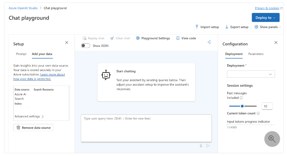The width and height of the screenshot is (287, 156).
Task: Click the Past messages included slider handle
Action: click(x=242, y=106)
